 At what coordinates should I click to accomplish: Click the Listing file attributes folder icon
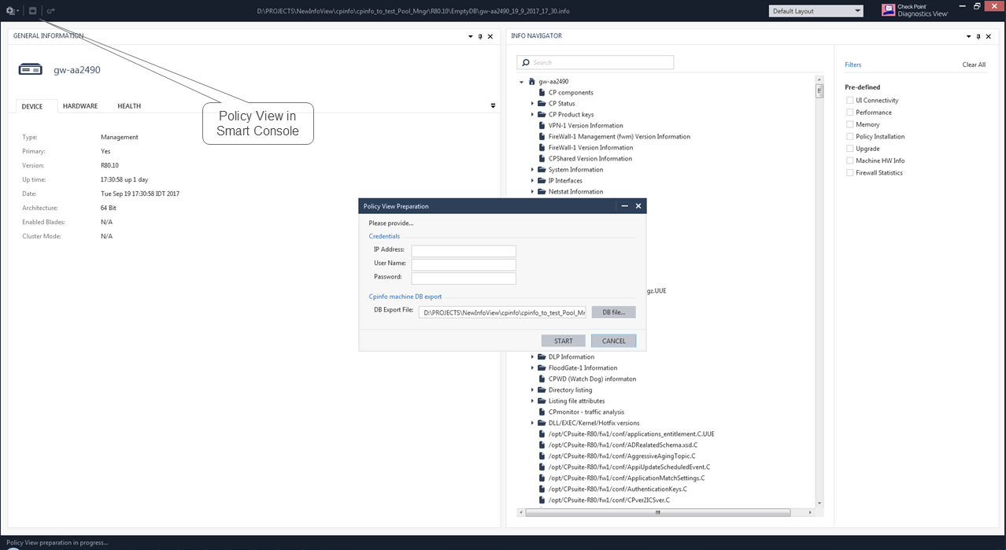[x=542, y=401]
